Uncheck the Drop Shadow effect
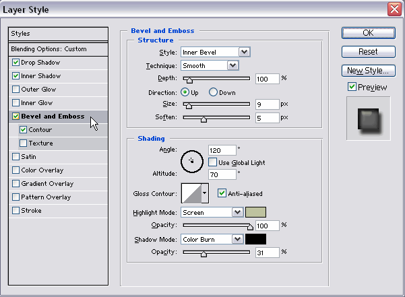 (x=15, y=63)
